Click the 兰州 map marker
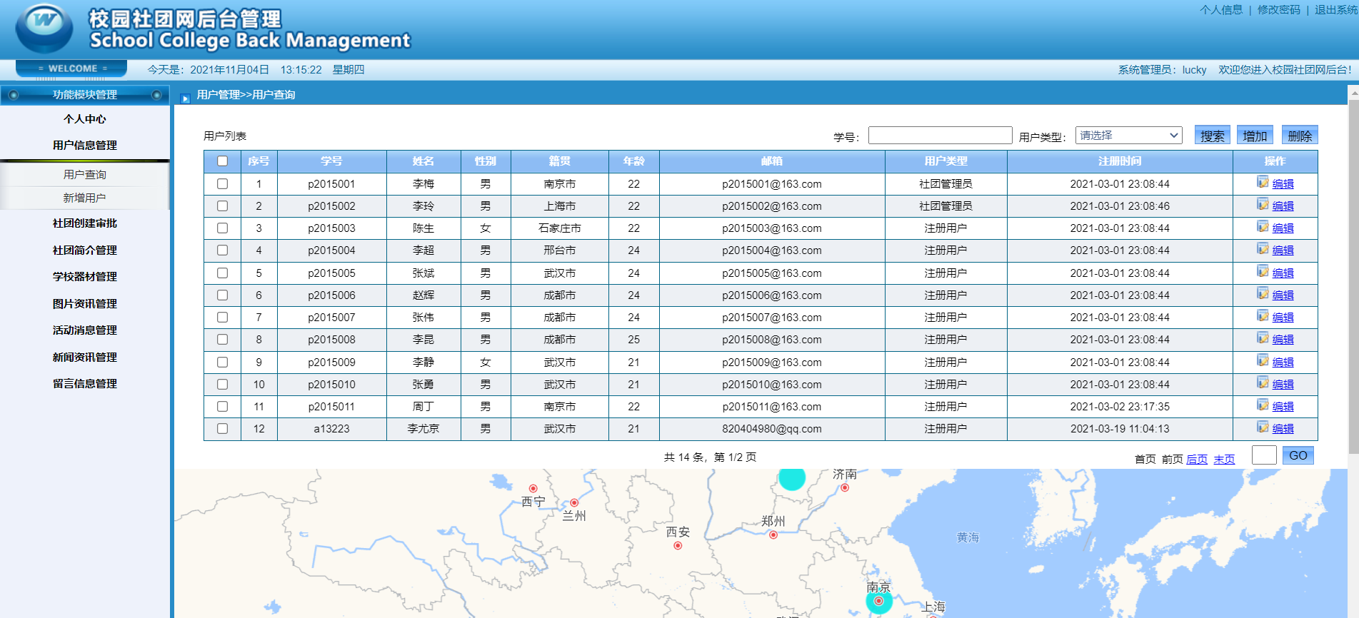 coord(574,502)
